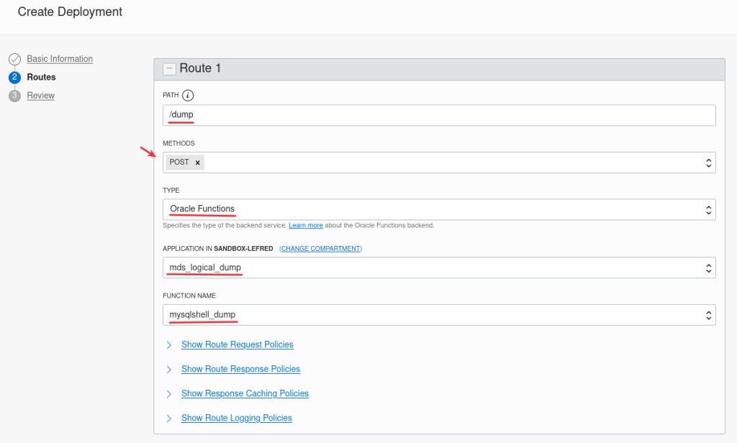Click the Basic Information completed checkmark
The height and width of the screenshot is (443, 737).
[x=15, y=58]
